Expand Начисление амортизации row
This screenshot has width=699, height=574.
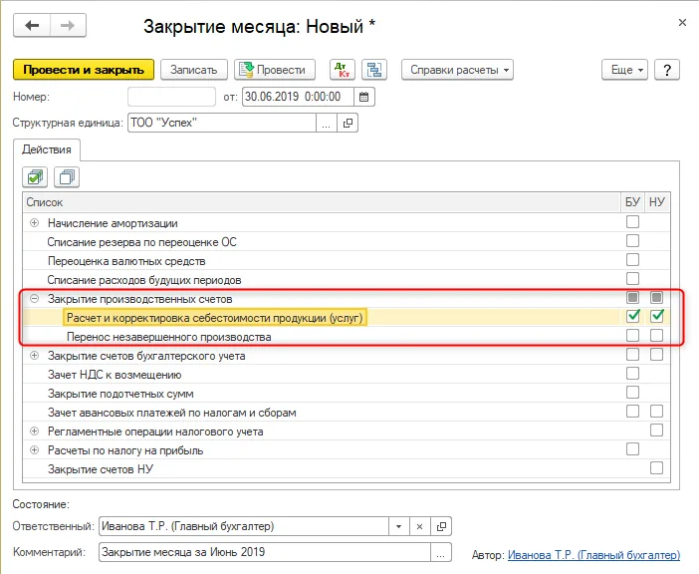click(34, 222)
